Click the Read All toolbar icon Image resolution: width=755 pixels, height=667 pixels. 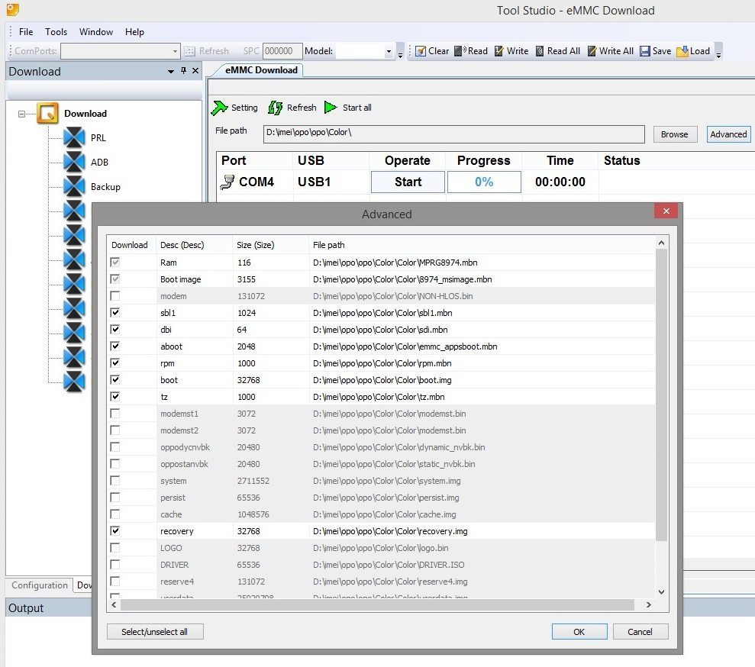540,51
